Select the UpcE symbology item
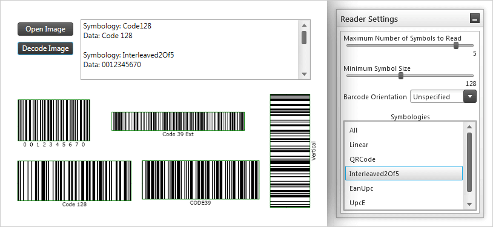Screen dimensions: 493x227 [x=404, y=202]
